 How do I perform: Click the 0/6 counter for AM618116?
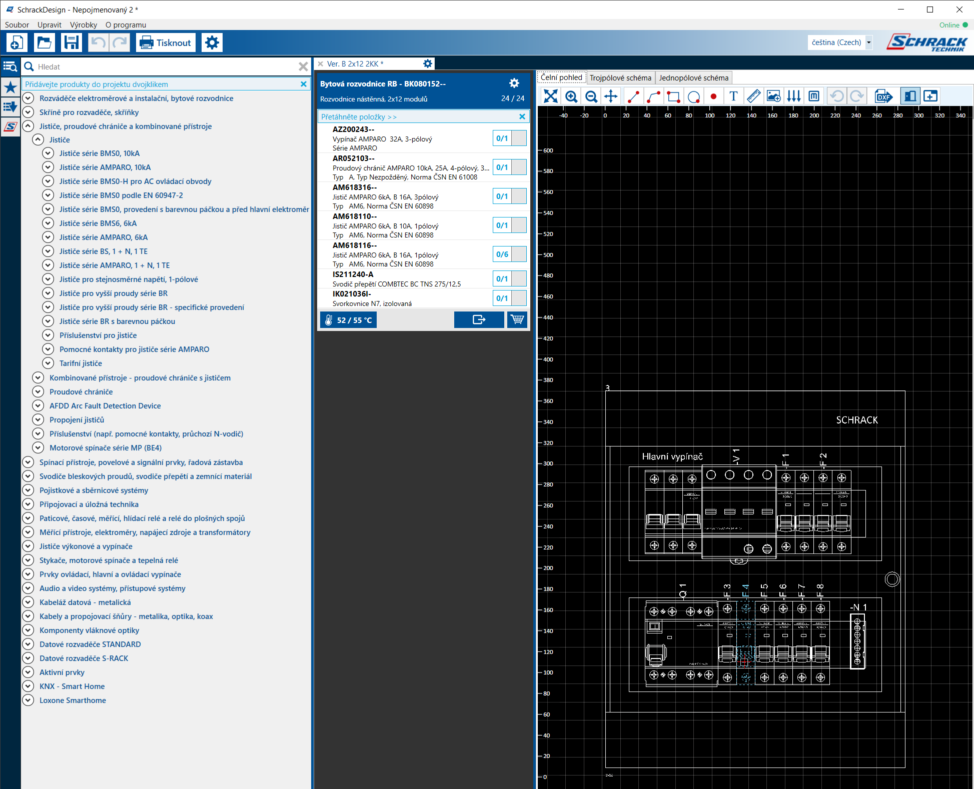click(x=502, y=254)
